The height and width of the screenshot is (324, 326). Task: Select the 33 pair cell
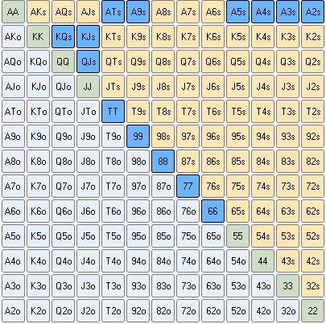(287, 285)
